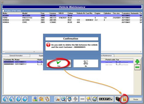Click the Model column header

coord(31,13)
